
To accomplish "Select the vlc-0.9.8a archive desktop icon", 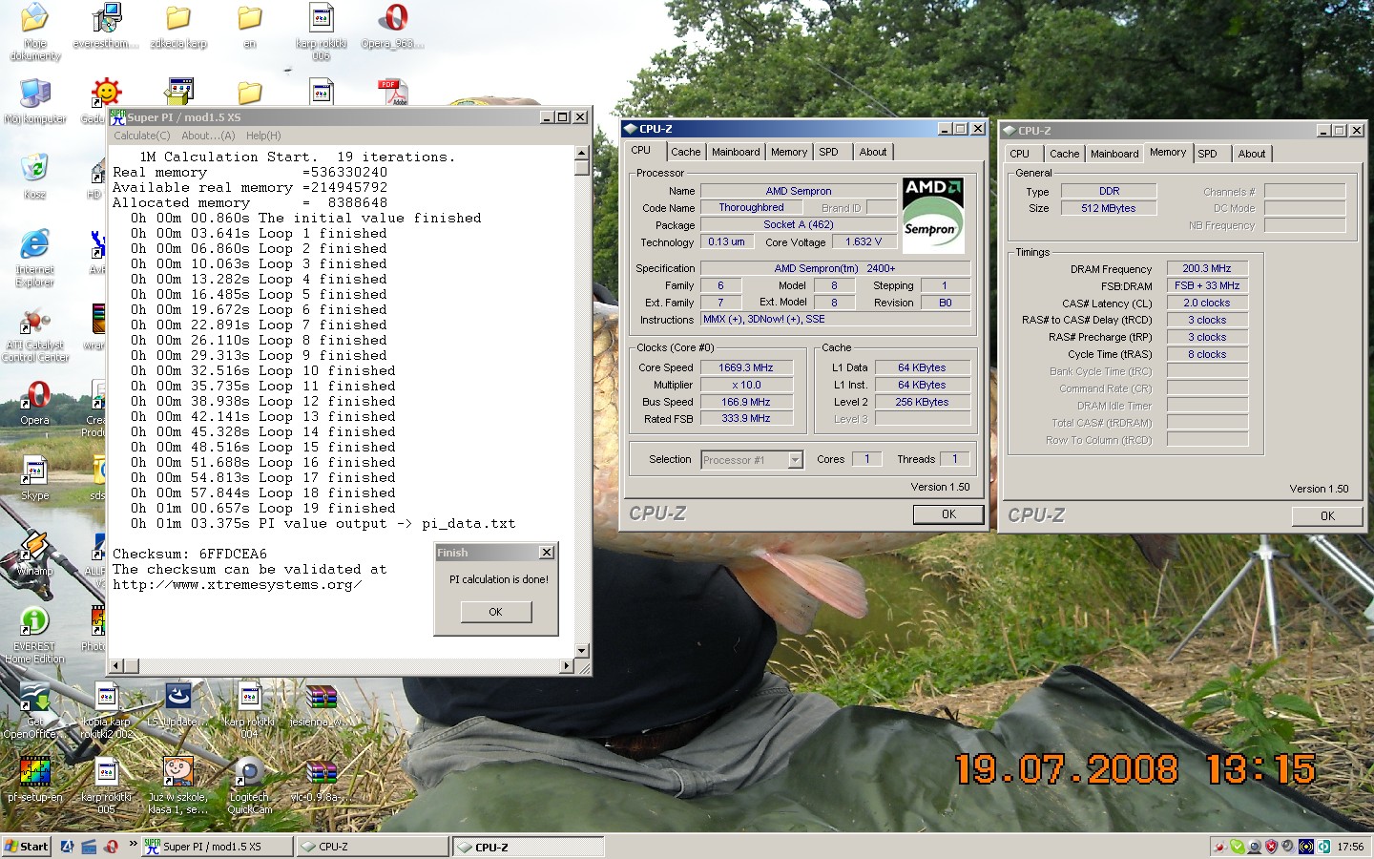I will tap(322, 780).
